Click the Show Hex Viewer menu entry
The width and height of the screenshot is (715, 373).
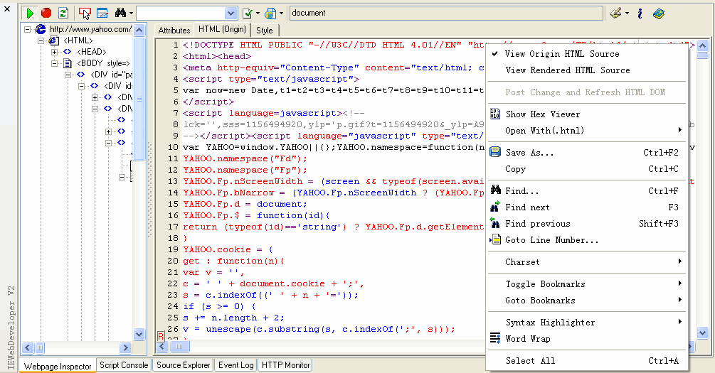[542, 114]
